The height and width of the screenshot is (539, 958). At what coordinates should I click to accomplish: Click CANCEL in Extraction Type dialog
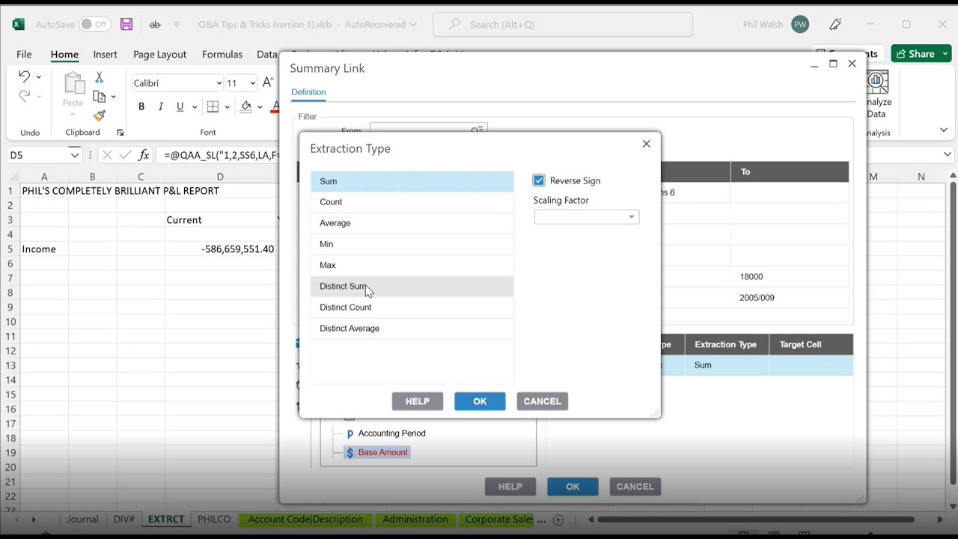pos(542,401)
